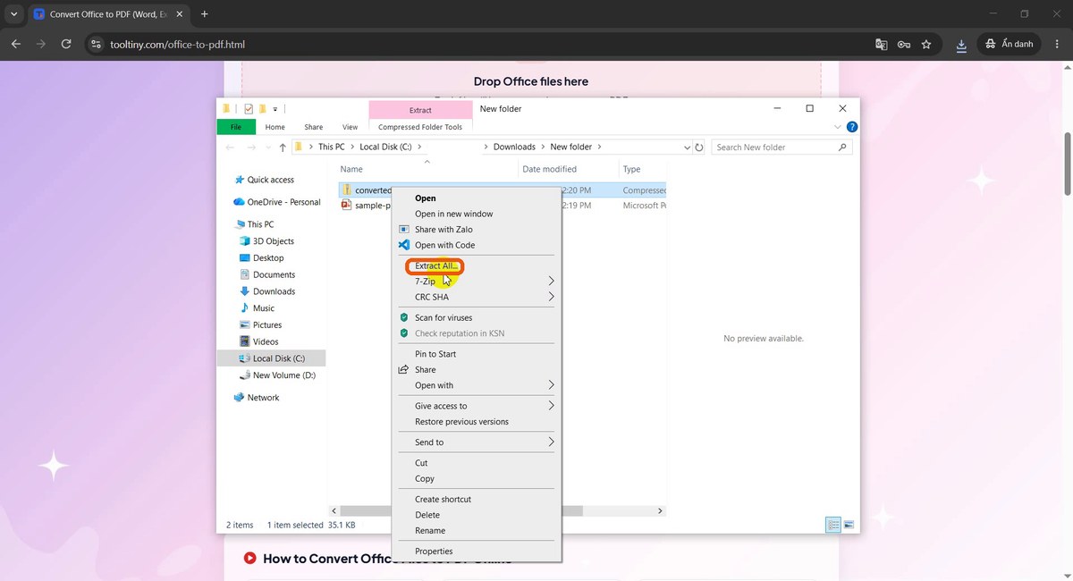Expand Send to submenu
The height and width of the screenshot is (581, 1073).
click(x=552, y=442)
